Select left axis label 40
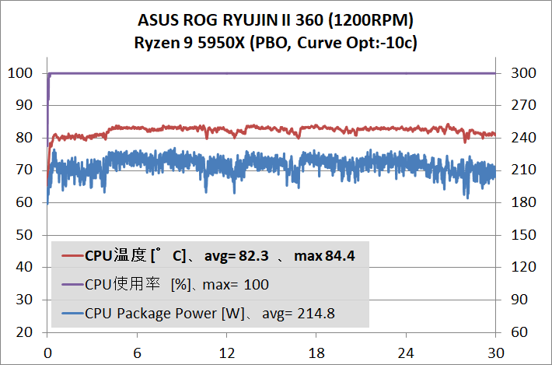This screenshot has height=365, width=552. click(24, 267)
